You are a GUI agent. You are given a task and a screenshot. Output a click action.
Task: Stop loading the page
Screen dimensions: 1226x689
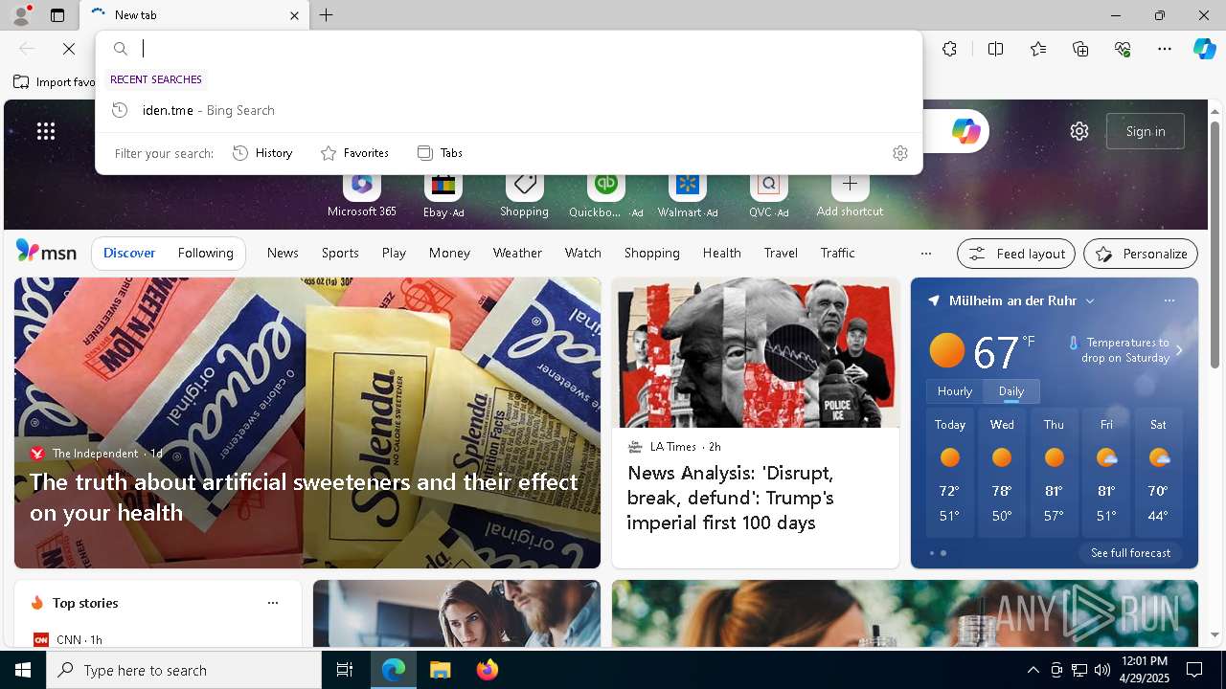[69, 49]
